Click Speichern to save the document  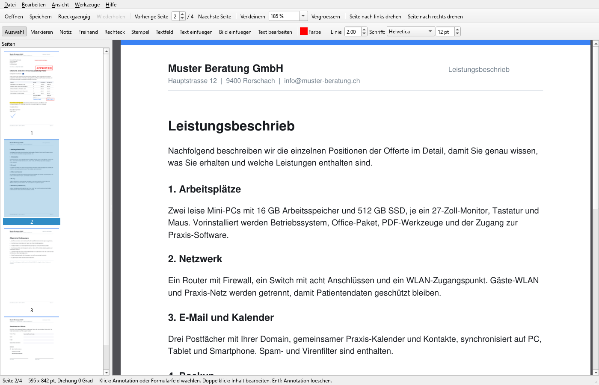point(41,17)
